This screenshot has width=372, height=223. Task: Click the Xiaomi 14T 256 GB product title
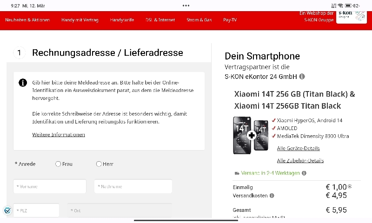294,100
